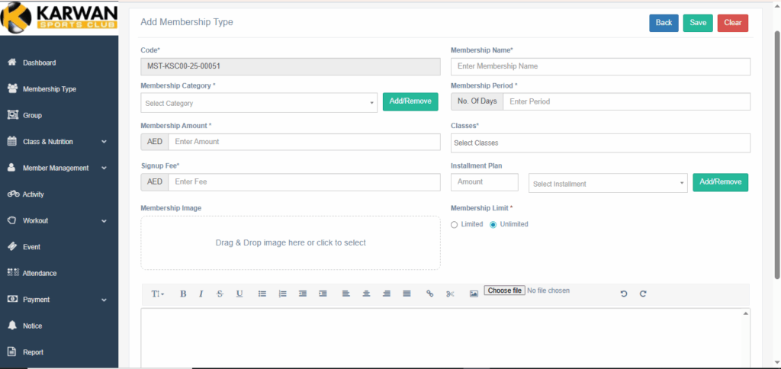Align text right in editor
The image size is (781, 369).
click(387, 294)
